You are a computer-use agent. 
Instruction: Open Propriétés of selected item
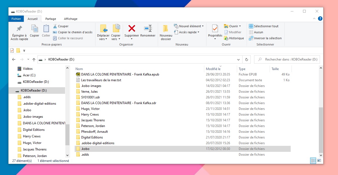tap(215, 32)
